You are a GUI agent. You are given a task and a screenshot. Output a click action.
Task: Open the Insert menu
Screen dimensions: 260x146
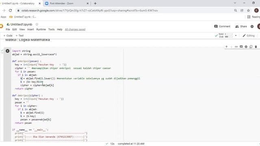(30, 30)
